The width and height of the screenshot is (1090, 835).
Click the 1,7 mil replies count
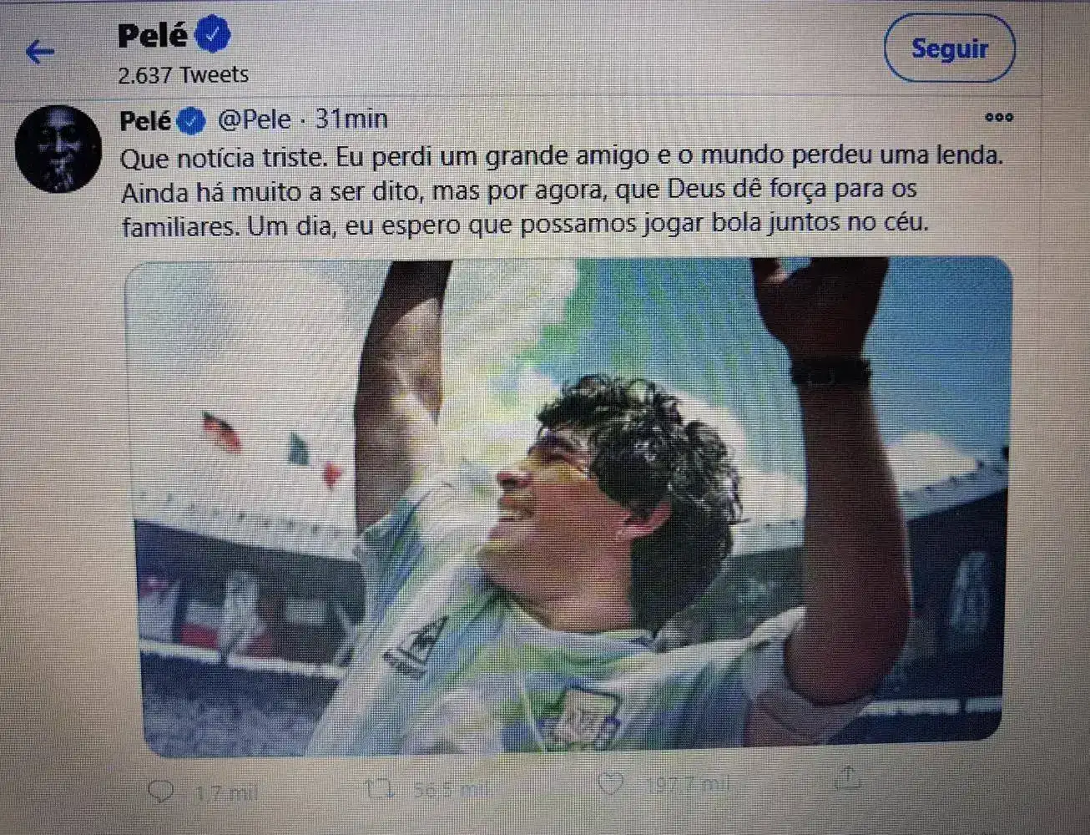[225, 792]
